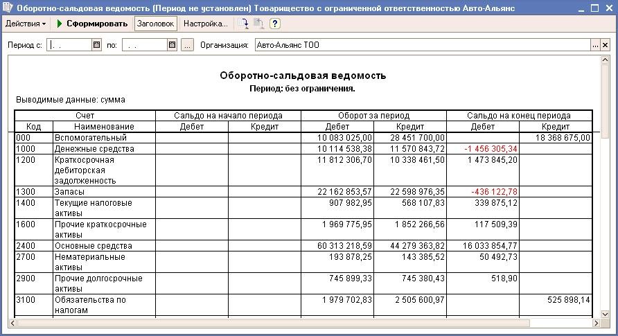
Task: Toggle the Заголовок header button
Action: [x=156, y=24]
